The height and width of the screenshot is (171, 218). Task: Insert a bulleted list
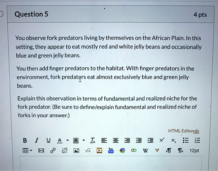186,140
